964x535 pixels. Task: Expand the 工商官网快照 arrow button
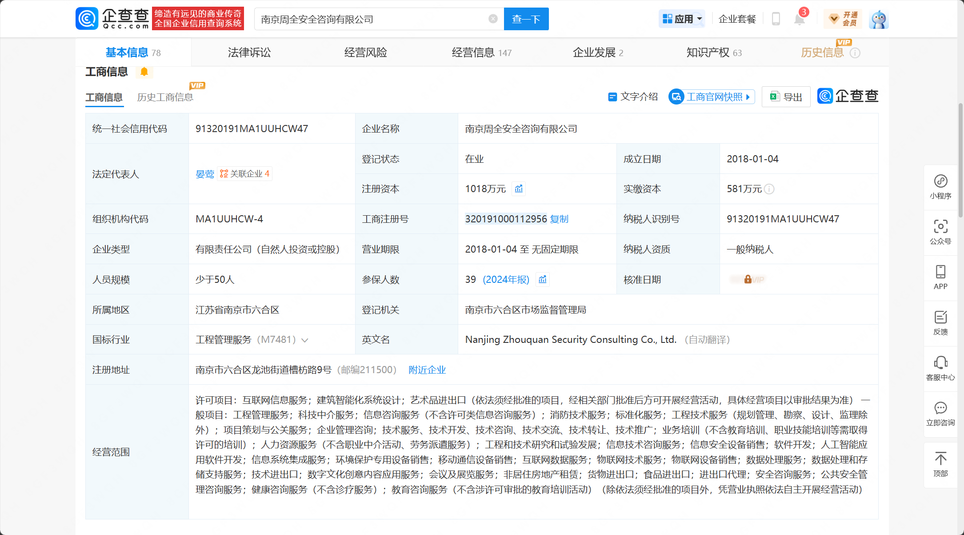(x=748, y=97)
